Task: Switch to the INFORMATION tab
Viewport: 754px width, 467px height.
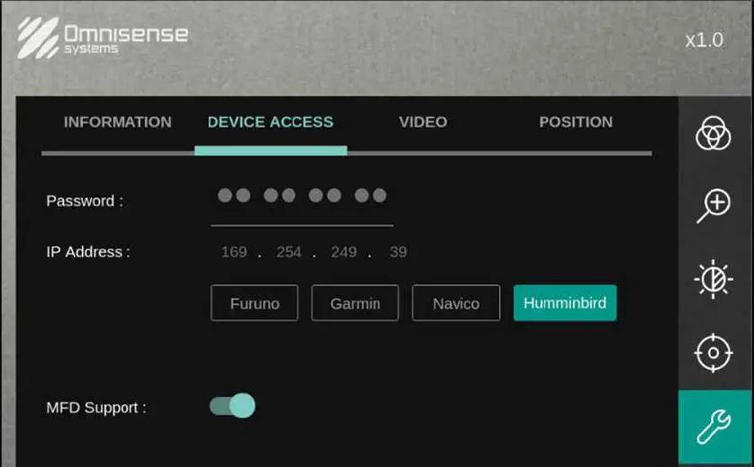Action: (x=118, y=122)
